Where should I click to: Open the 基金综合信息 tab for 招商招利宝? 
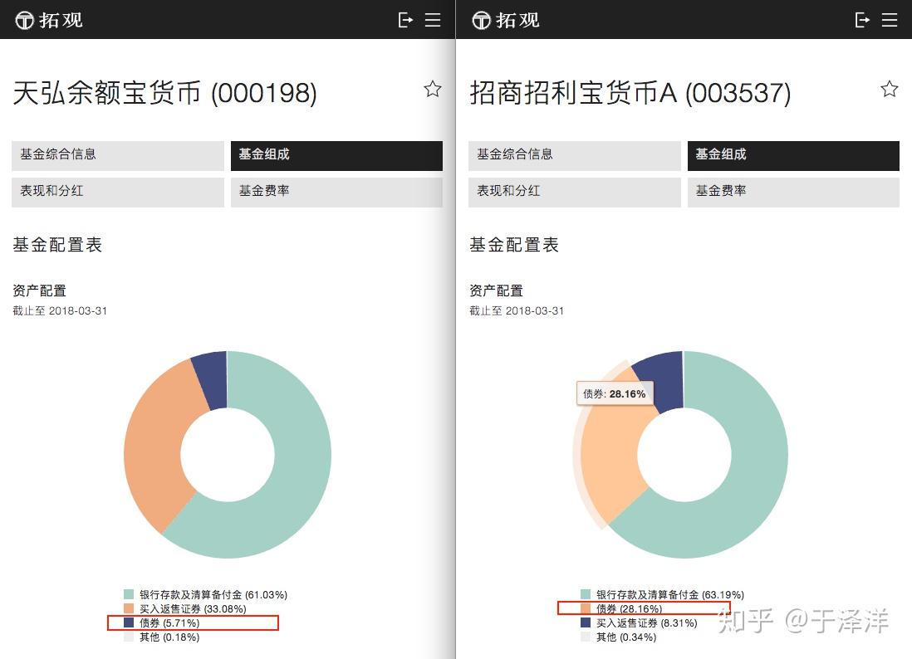point(574,155)
